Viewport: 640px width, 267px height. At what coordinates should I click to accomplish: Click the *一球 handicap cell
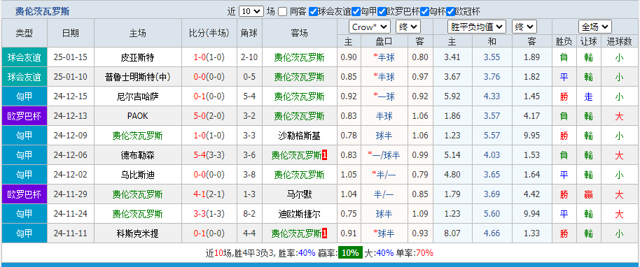384,96
